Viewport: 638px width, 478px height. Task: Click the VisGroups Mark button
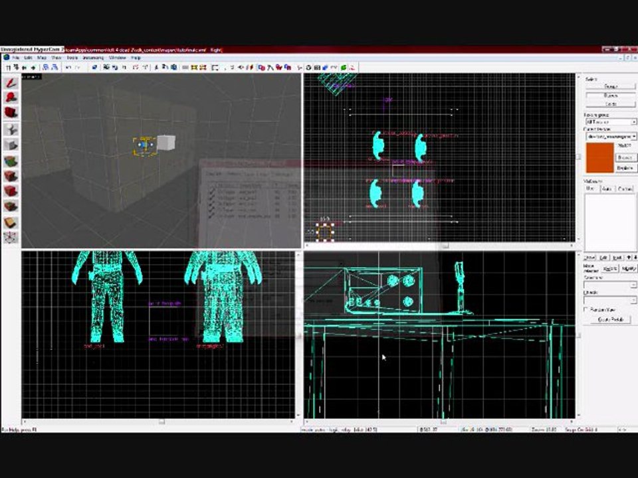(617, 258)
